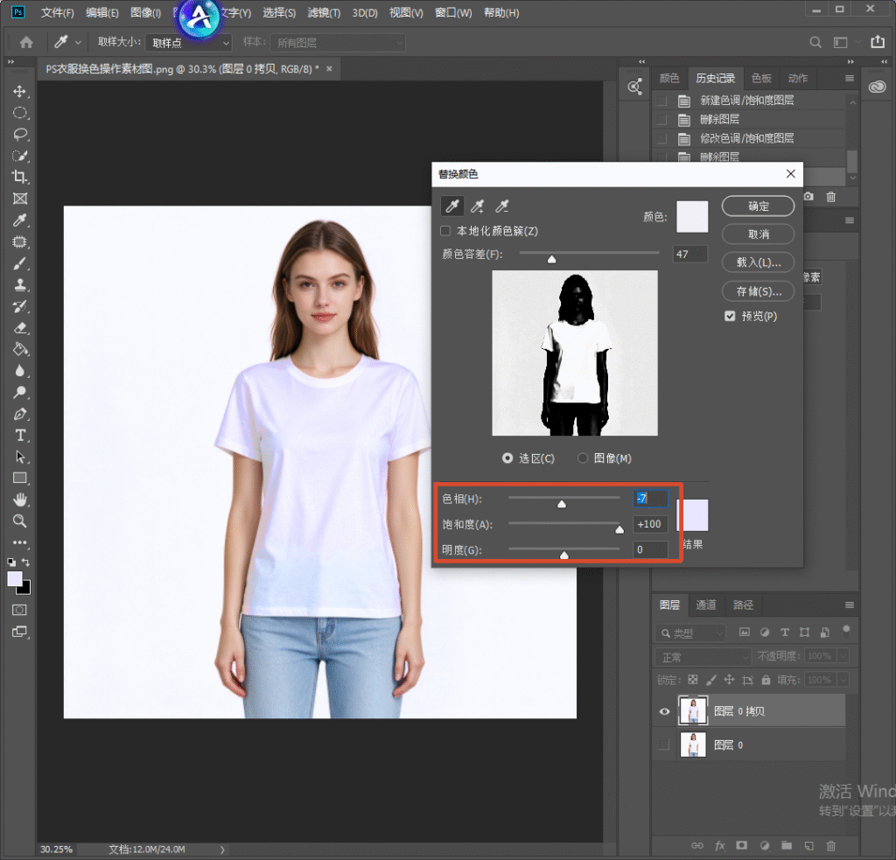Click the 存储(S)... button
The image size is (896, 860).
point(759,291)
